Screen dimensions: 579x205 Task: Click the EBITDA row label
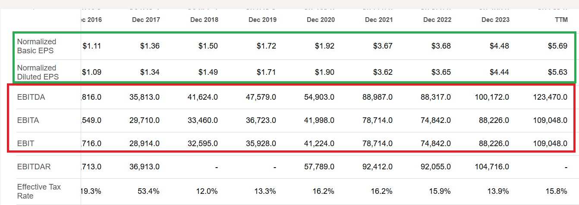(x=31, y=98)
